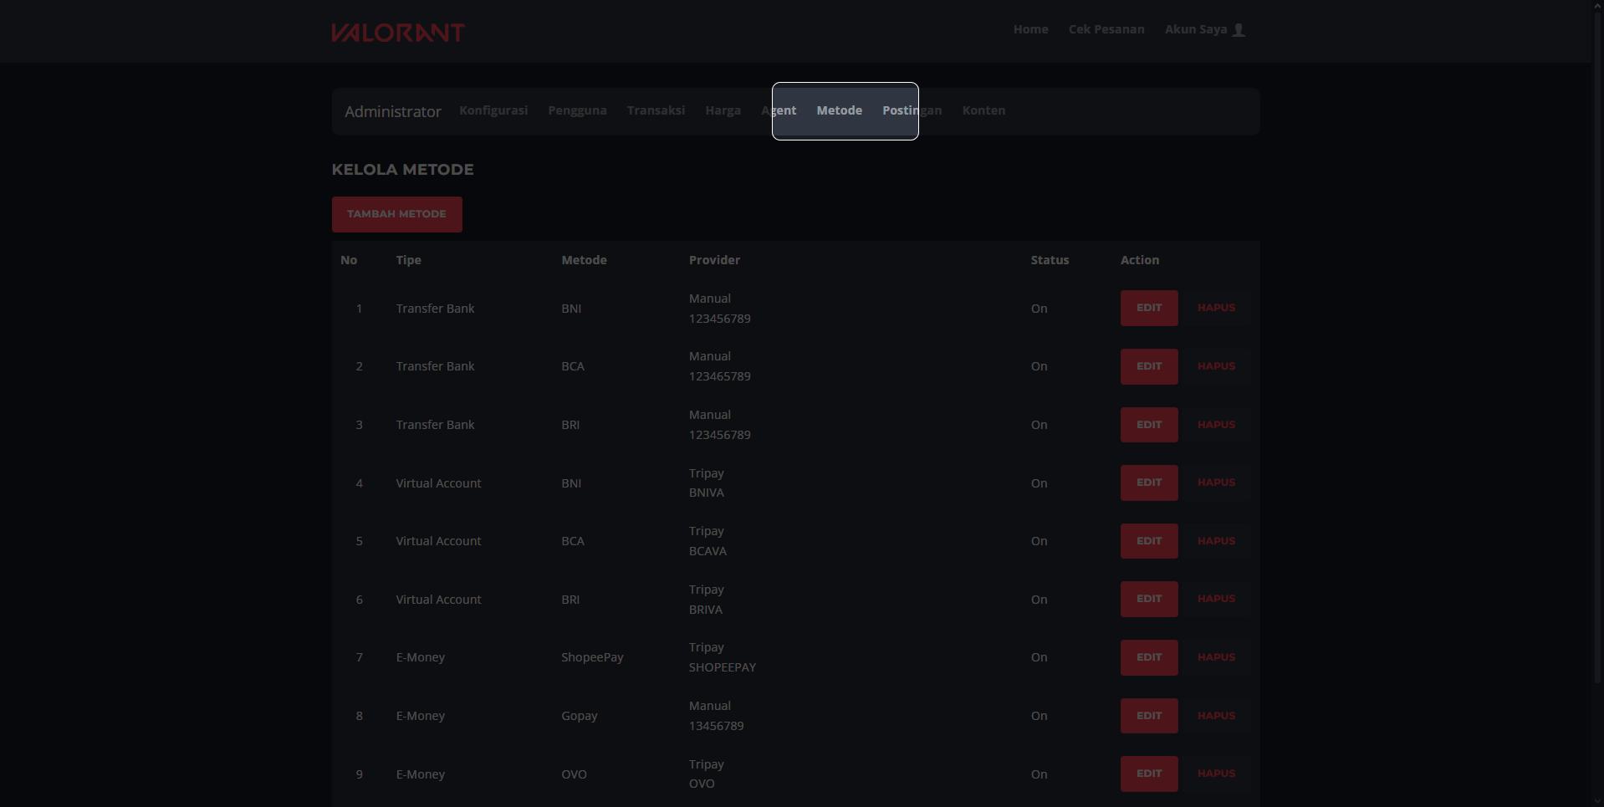Remove the Transfer Bank BRI method
The width and height of the screenshot is (1604, 807).
tap(1216, 425)
